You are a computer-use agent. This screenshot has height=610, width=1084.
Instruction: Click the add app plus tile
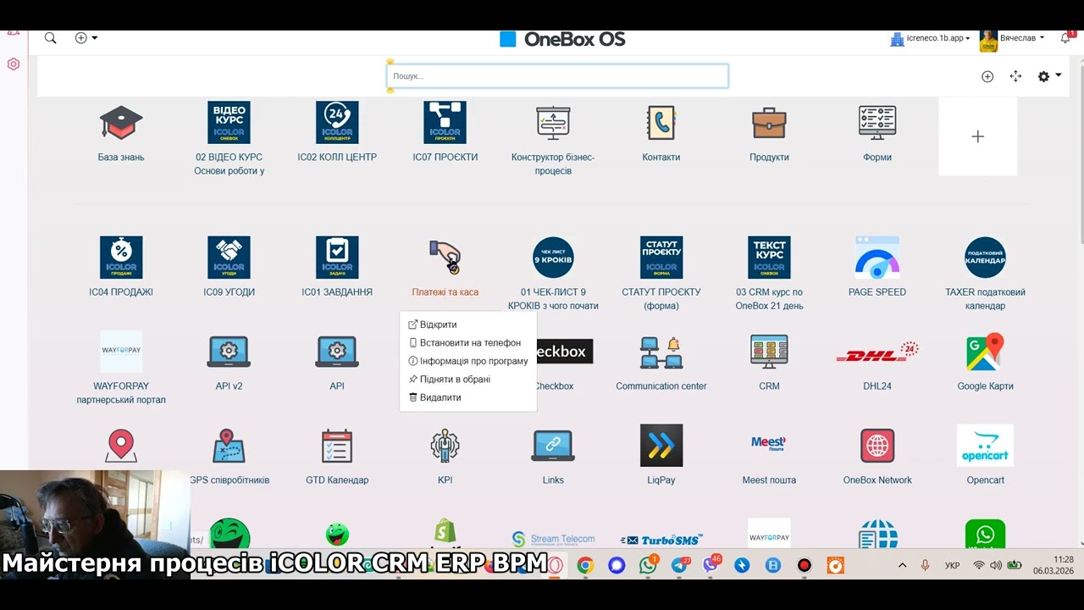977,136
